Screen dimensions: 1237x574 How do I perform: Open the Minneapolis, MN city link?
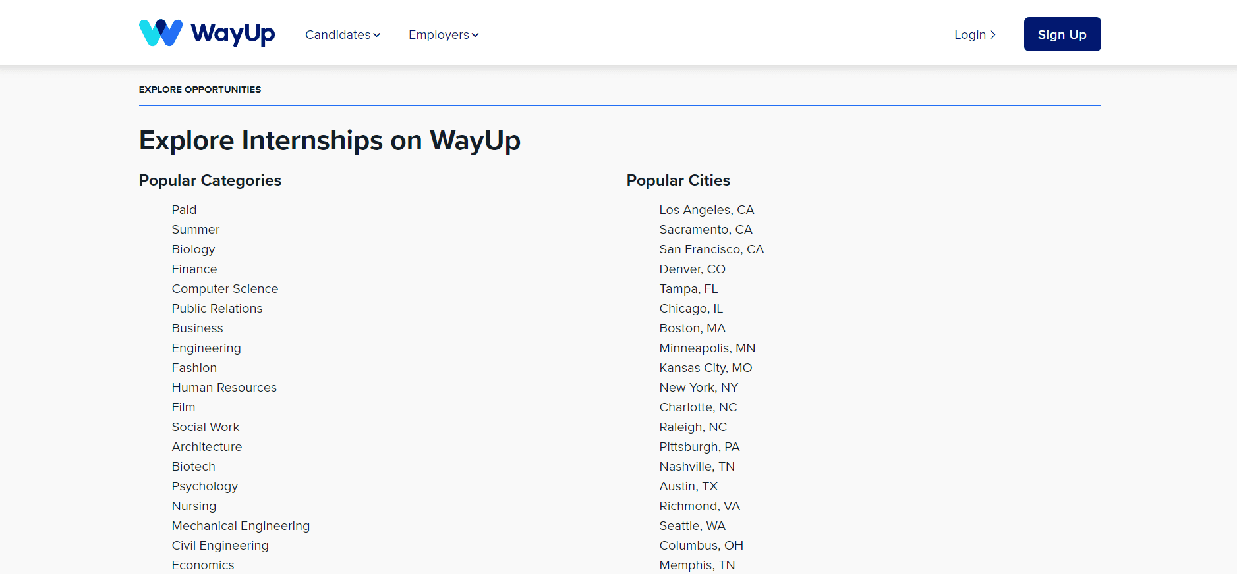[x=707, y=348]
